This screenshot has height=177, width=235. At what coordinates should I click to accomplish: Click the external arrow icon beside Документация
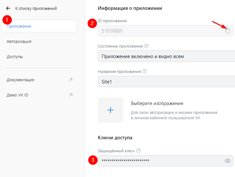click(x=71, y=80)
